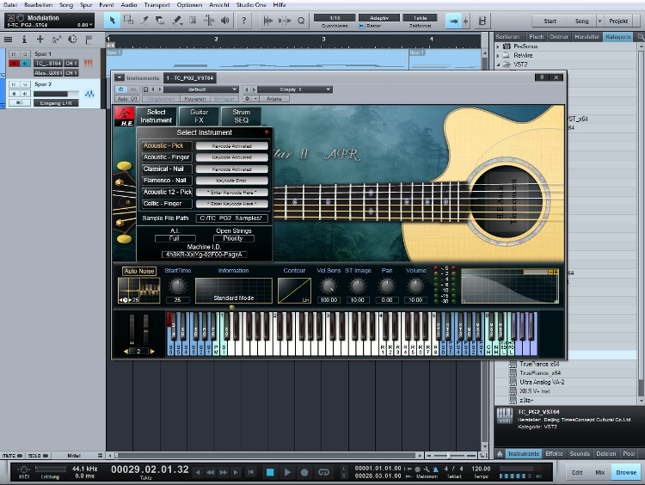The height and width of the screenshot is (485, 645).
Task: Open the Transport menu
Action: click(157, 5)
